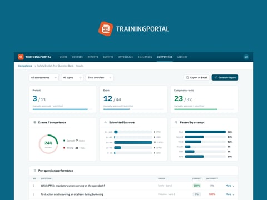This screenshot has width=267, height=200.
Task: Click the Exam 12/44 card
Action: point(133,99)
